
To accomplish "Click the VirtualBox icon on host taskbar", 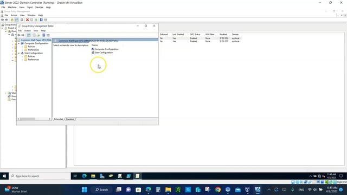I will (247, 190).
